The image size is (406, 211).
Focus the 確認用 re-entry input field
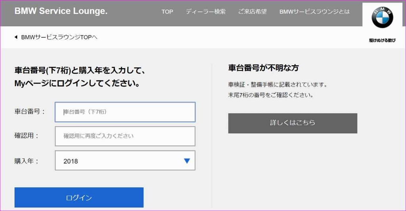(125, 136)
